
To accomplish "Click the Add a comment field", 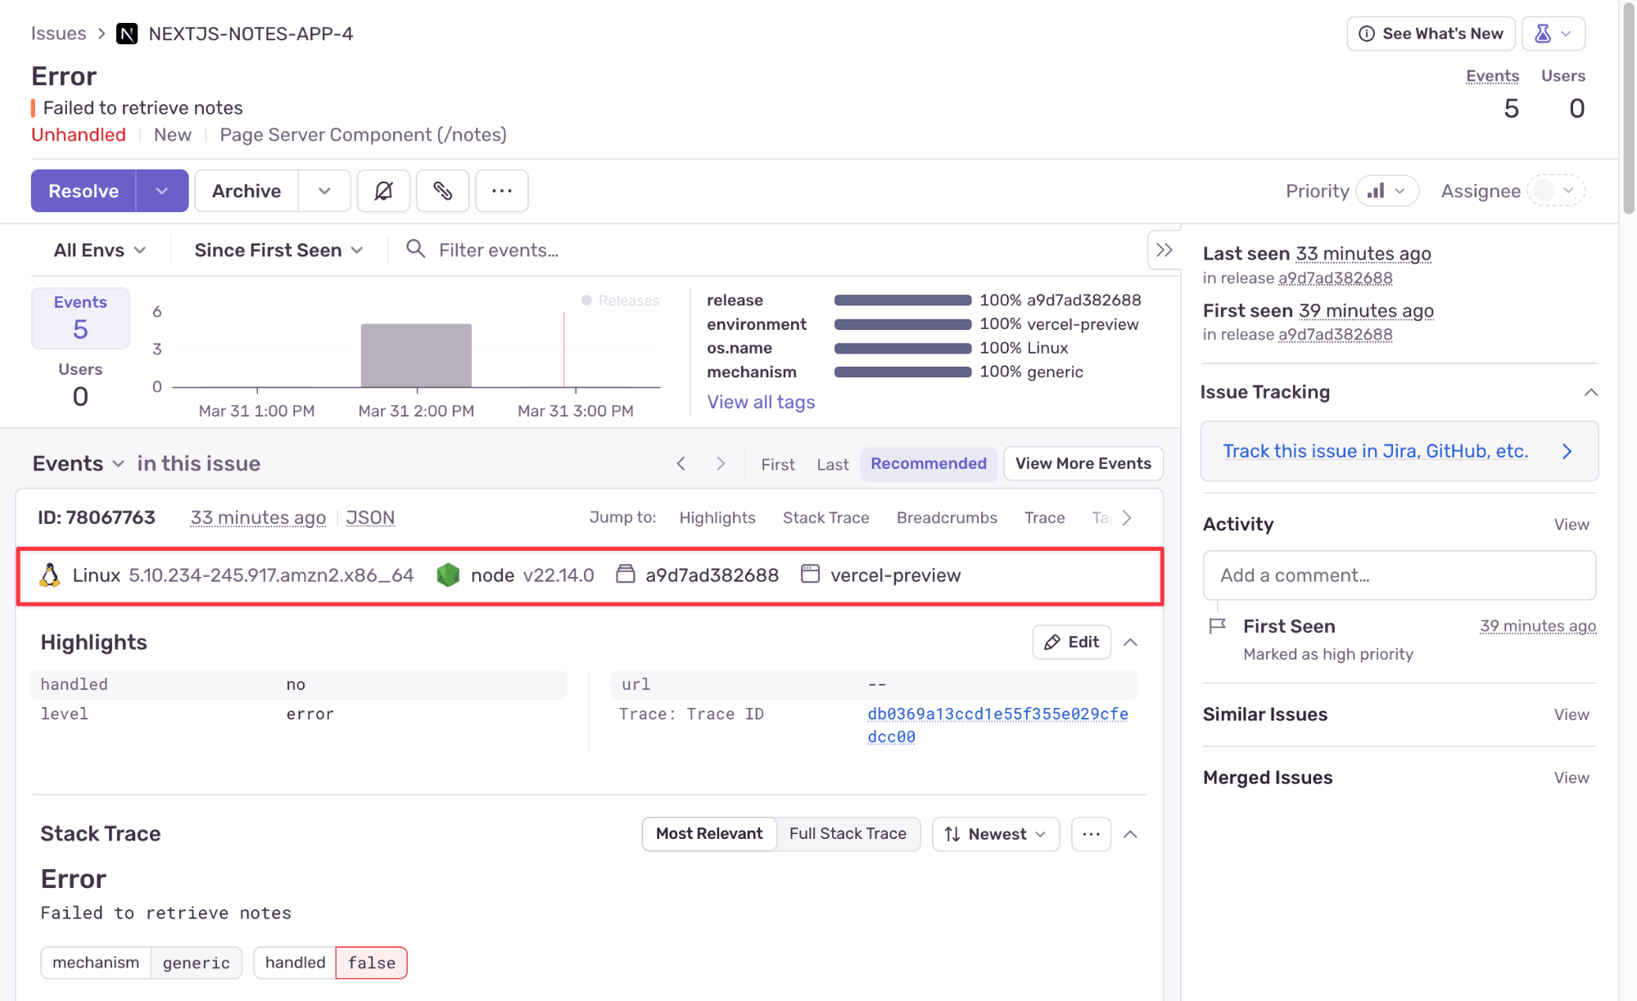I will tap(1399, 575).
